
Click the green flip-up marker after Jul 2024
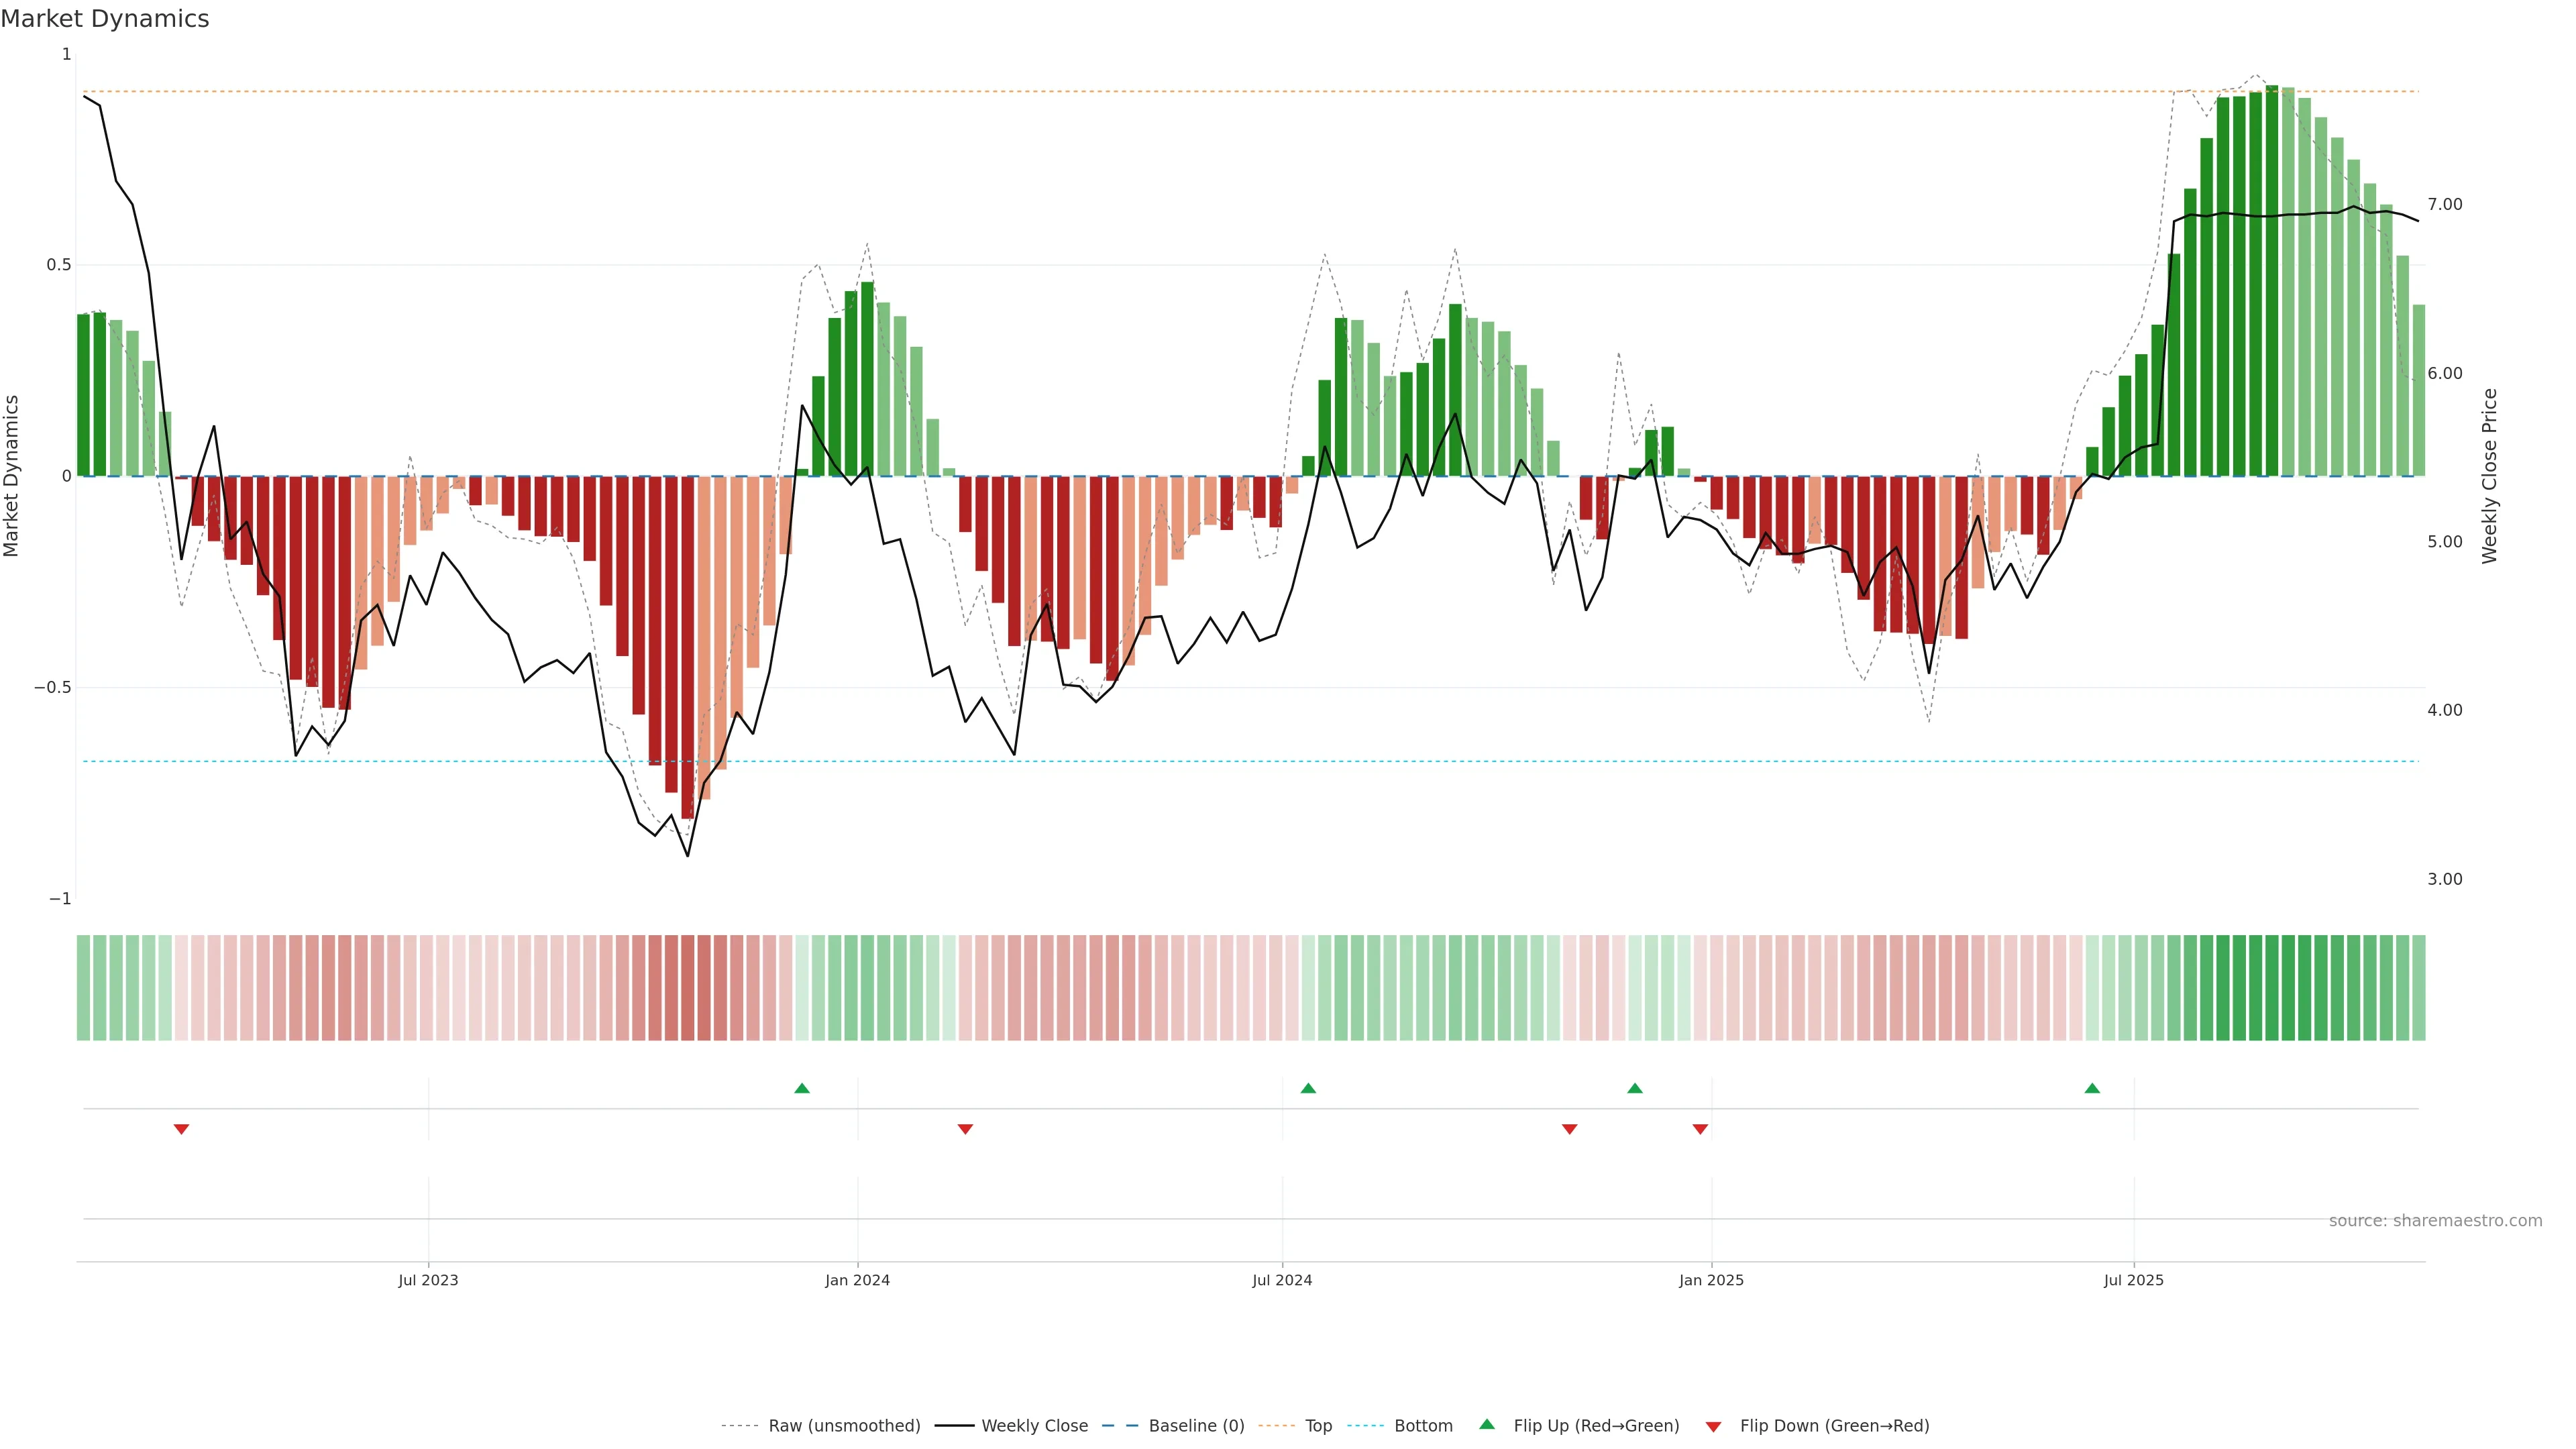pos(1308,1088)
